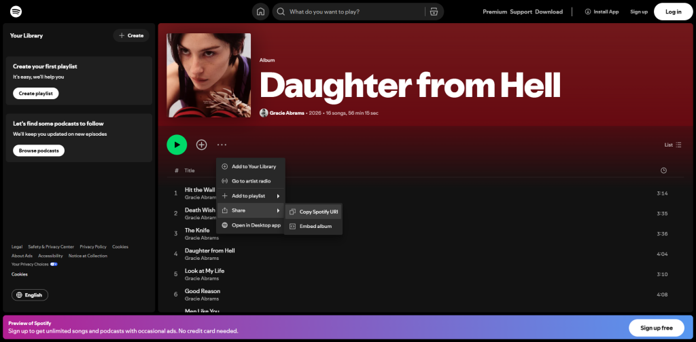The image size is (696, 342).
Task: Click the Sign up link
Action: pyautogui.click(x=639, y=12)
